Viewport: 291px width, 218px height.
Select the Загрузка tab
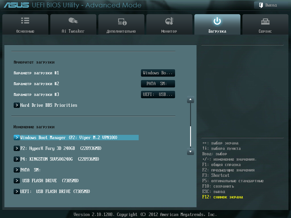pyautogui.click(x=217, y=24)
